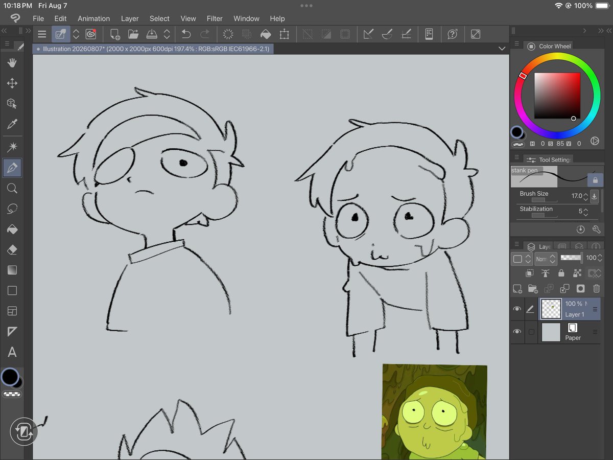Pick the Eyedropper tool
The width and height of the screenshot is (613, 460).
[x=12, y=125]
